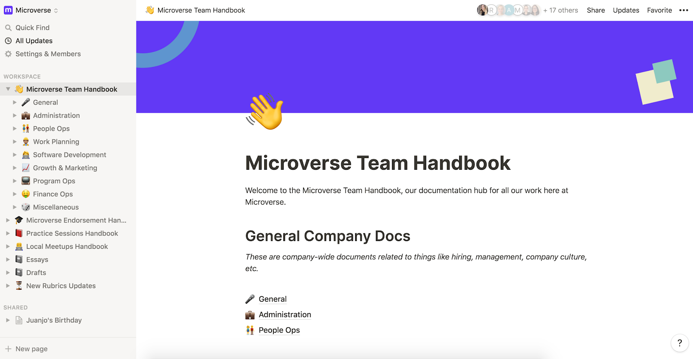The image size is (693, 359).
Task: Click the Settings & Members gear icon
Action: (x=8, y=54)
